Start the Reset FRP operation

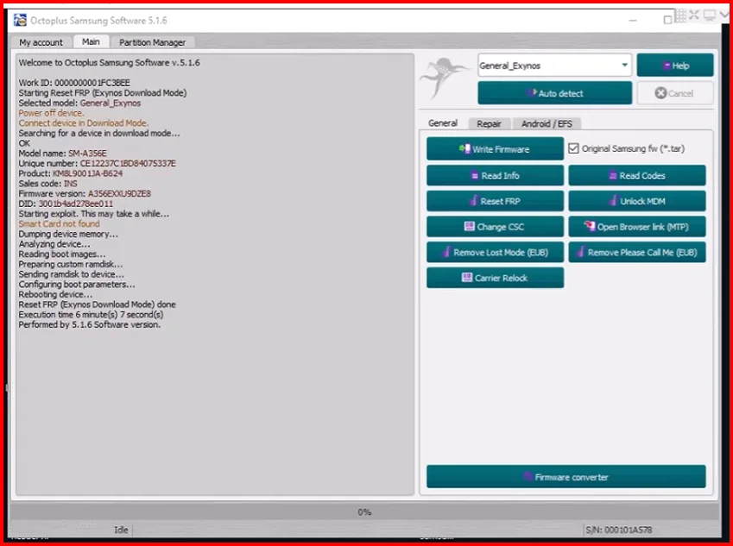coord(495,201)
